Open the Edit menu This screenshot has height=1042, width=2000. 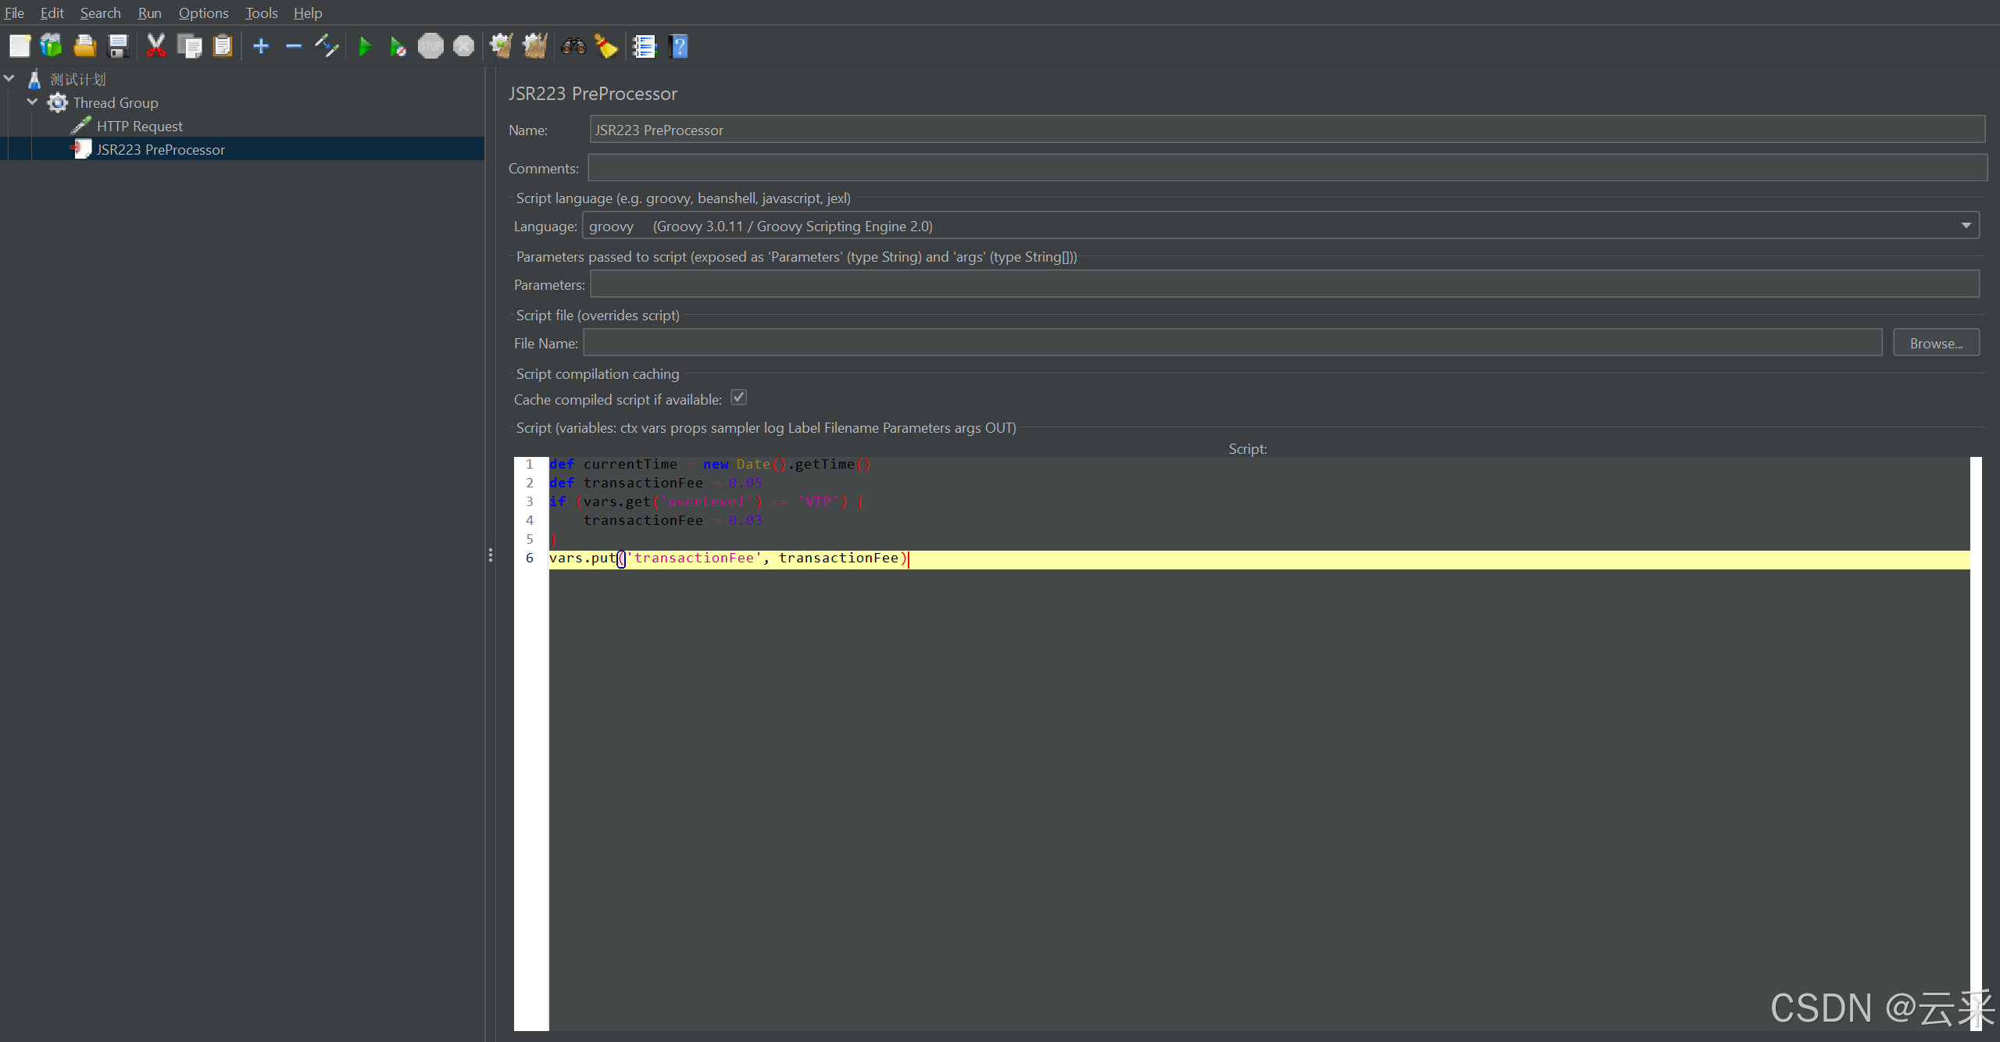coord(52,12)
